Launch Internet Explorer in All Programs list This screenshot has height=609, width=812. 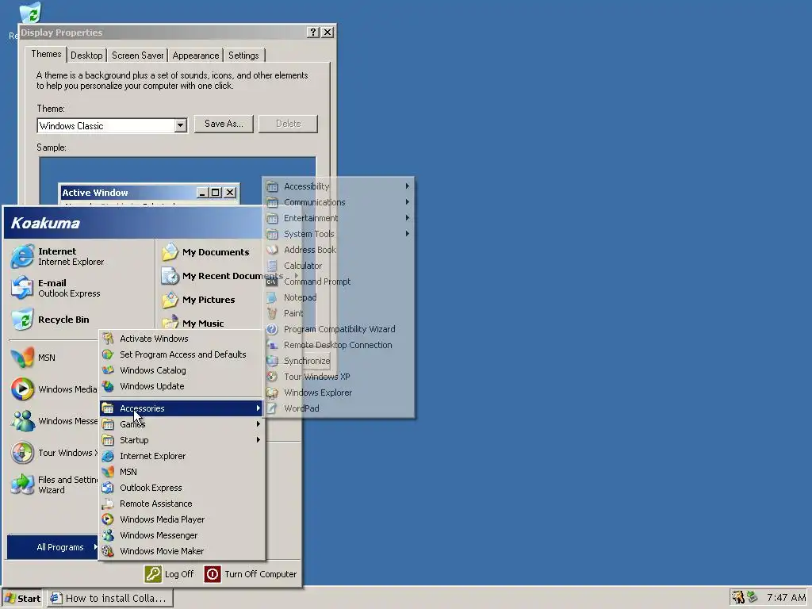coord(182,456)
